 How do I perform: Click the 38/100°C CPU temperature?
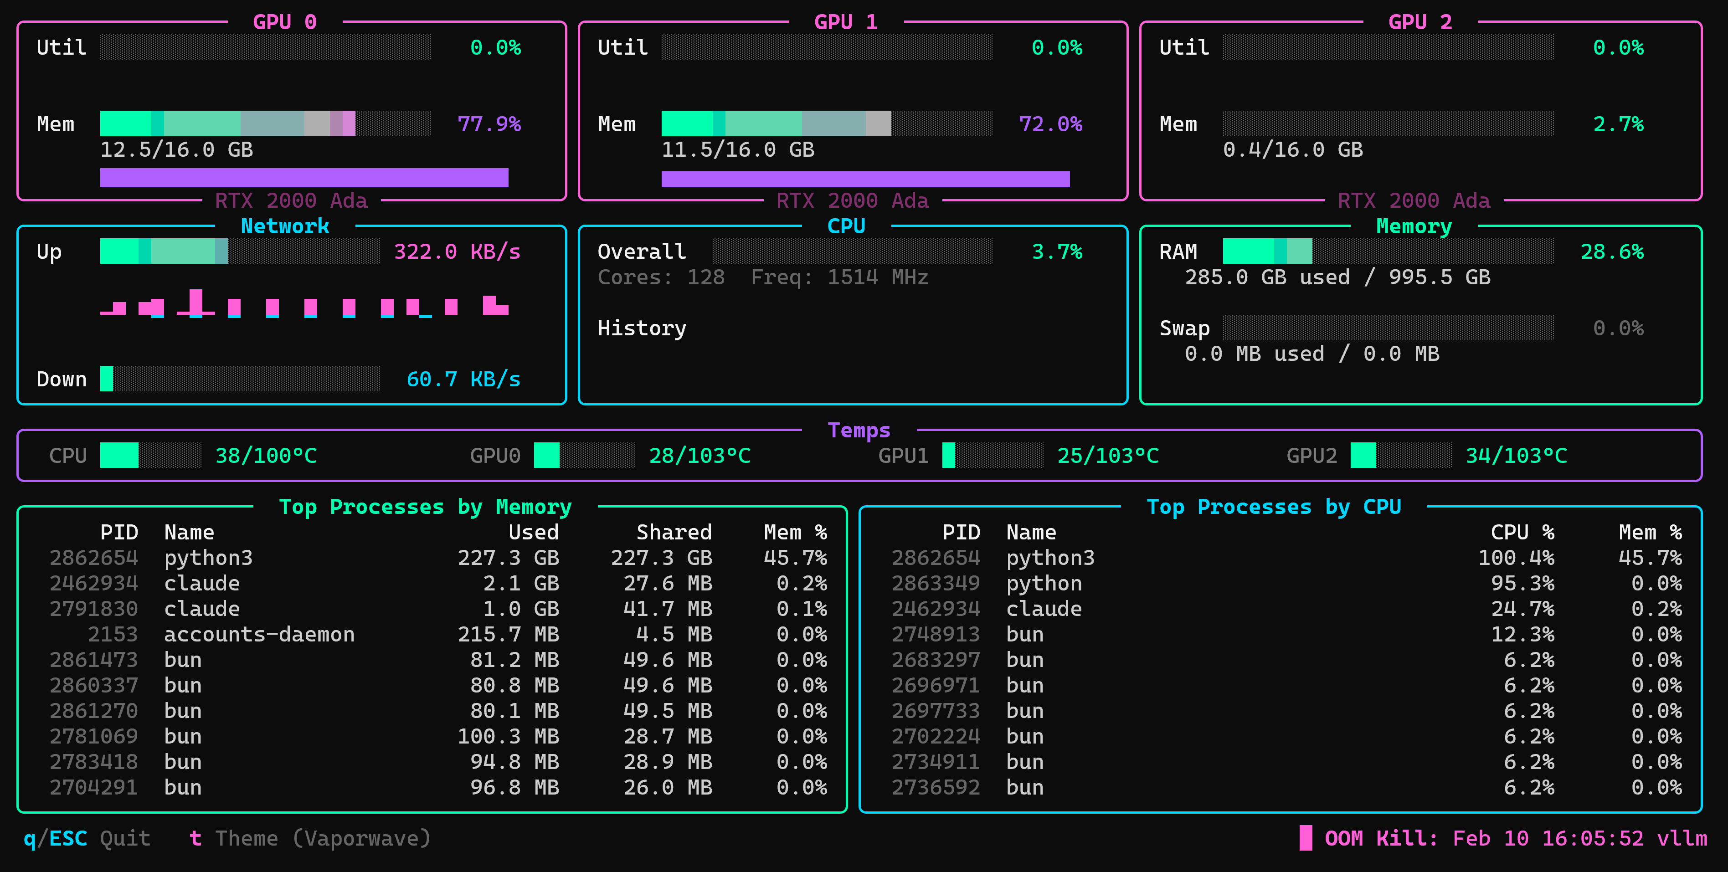coord(266,456)
